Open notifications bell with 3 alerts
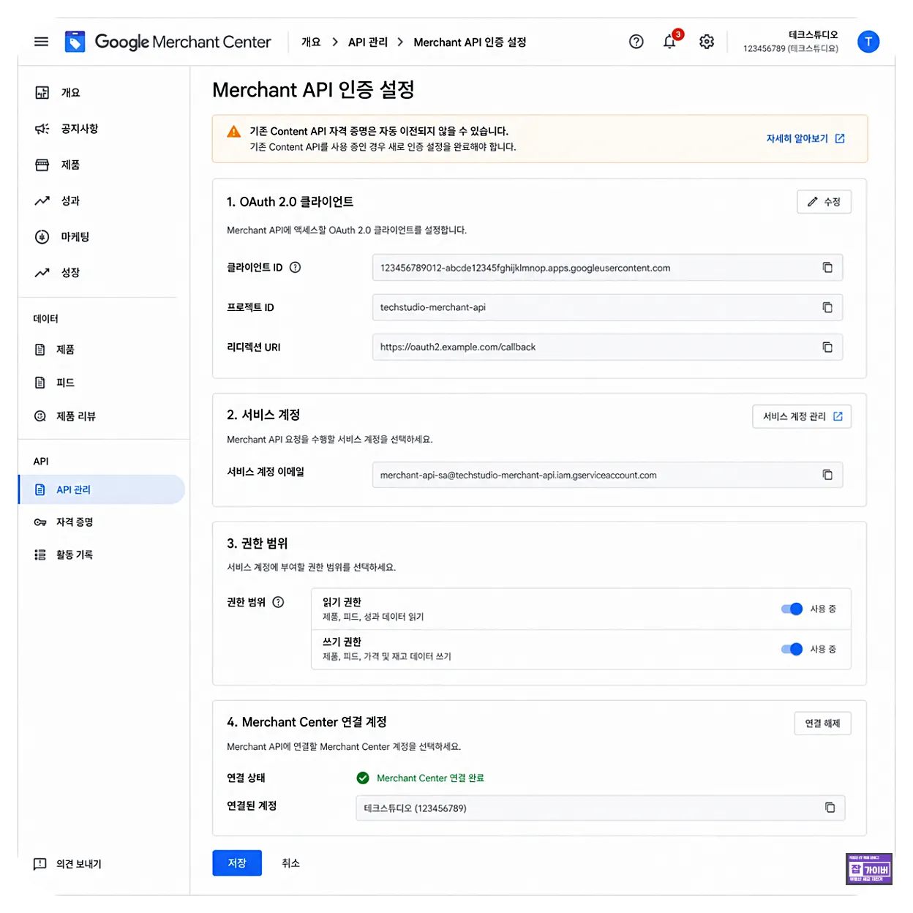 [670, 41]
